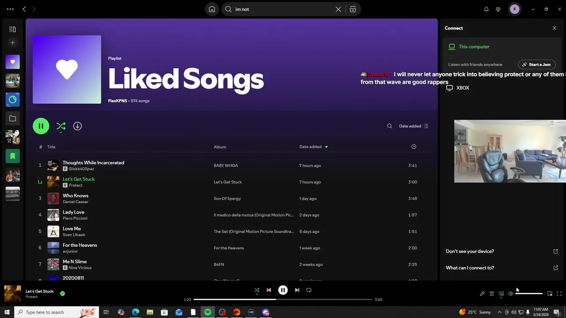
Task: Open 'Don't see your device?' link
Action: pyautogui.click(x=502, y=251)
